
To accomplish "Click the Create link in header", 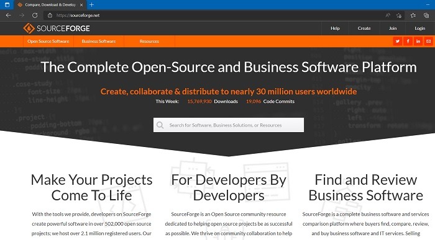I will (x=364, y=29).
